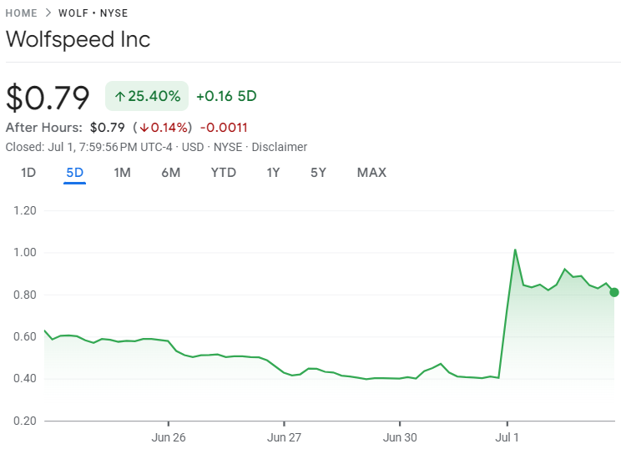This screenshot has width=621, height=449.
Task: Open the 5Y chart range
Action: 318,173
